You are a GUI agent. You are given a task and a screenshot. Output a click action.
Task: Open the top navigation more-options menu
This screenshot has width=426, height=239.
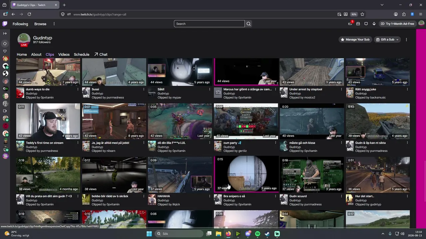tap(54, 24)
